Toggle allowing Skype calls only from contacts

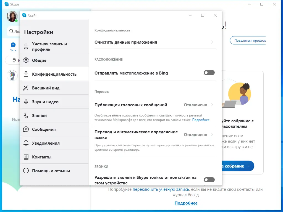click(x=209, y=180)
